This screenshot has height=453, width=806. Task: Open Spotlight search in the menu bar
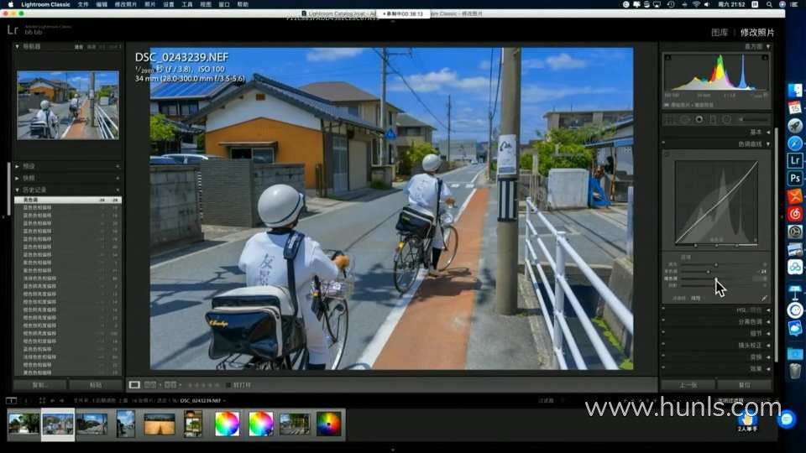(x=769, y=4)
